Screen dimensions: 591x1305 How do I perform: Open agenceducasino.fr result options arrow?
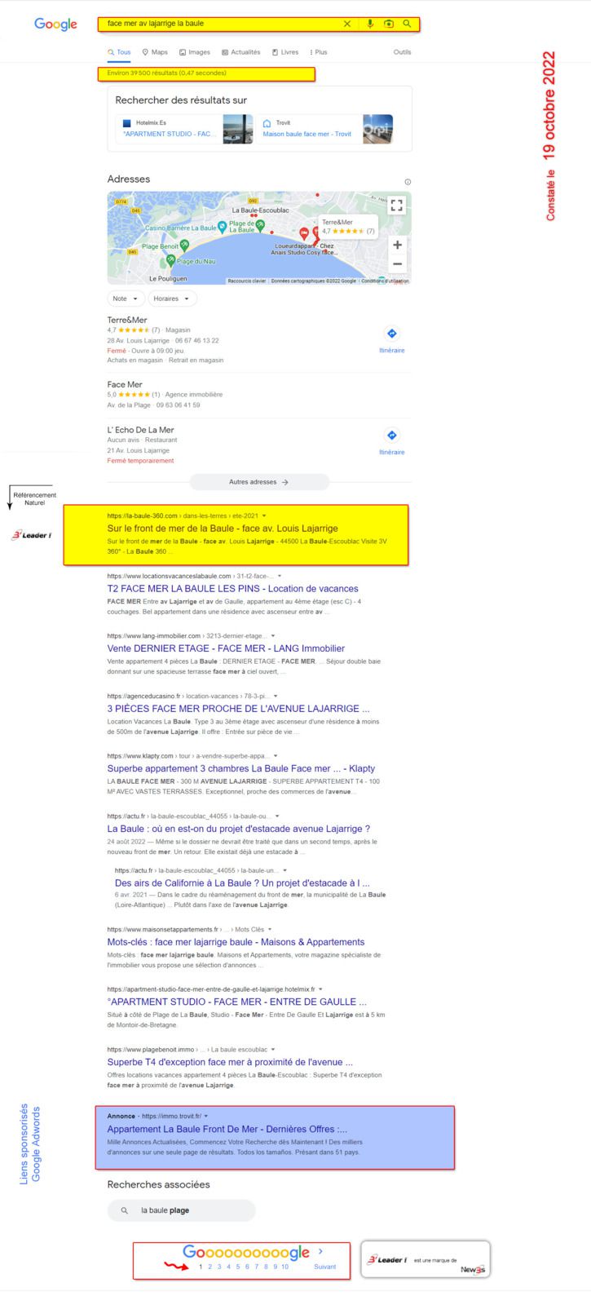(x=276, y=697)
